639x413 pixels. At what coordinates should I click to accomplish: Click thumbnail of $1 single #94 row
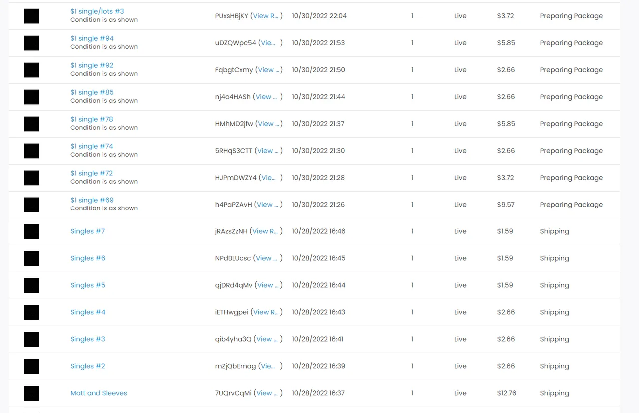coord(31,43)
